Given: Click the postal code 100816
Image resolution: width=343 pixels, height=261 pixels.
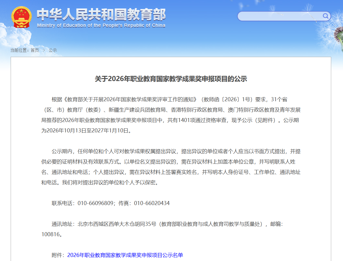Looking at the screenshot, I should click(50, 234).
